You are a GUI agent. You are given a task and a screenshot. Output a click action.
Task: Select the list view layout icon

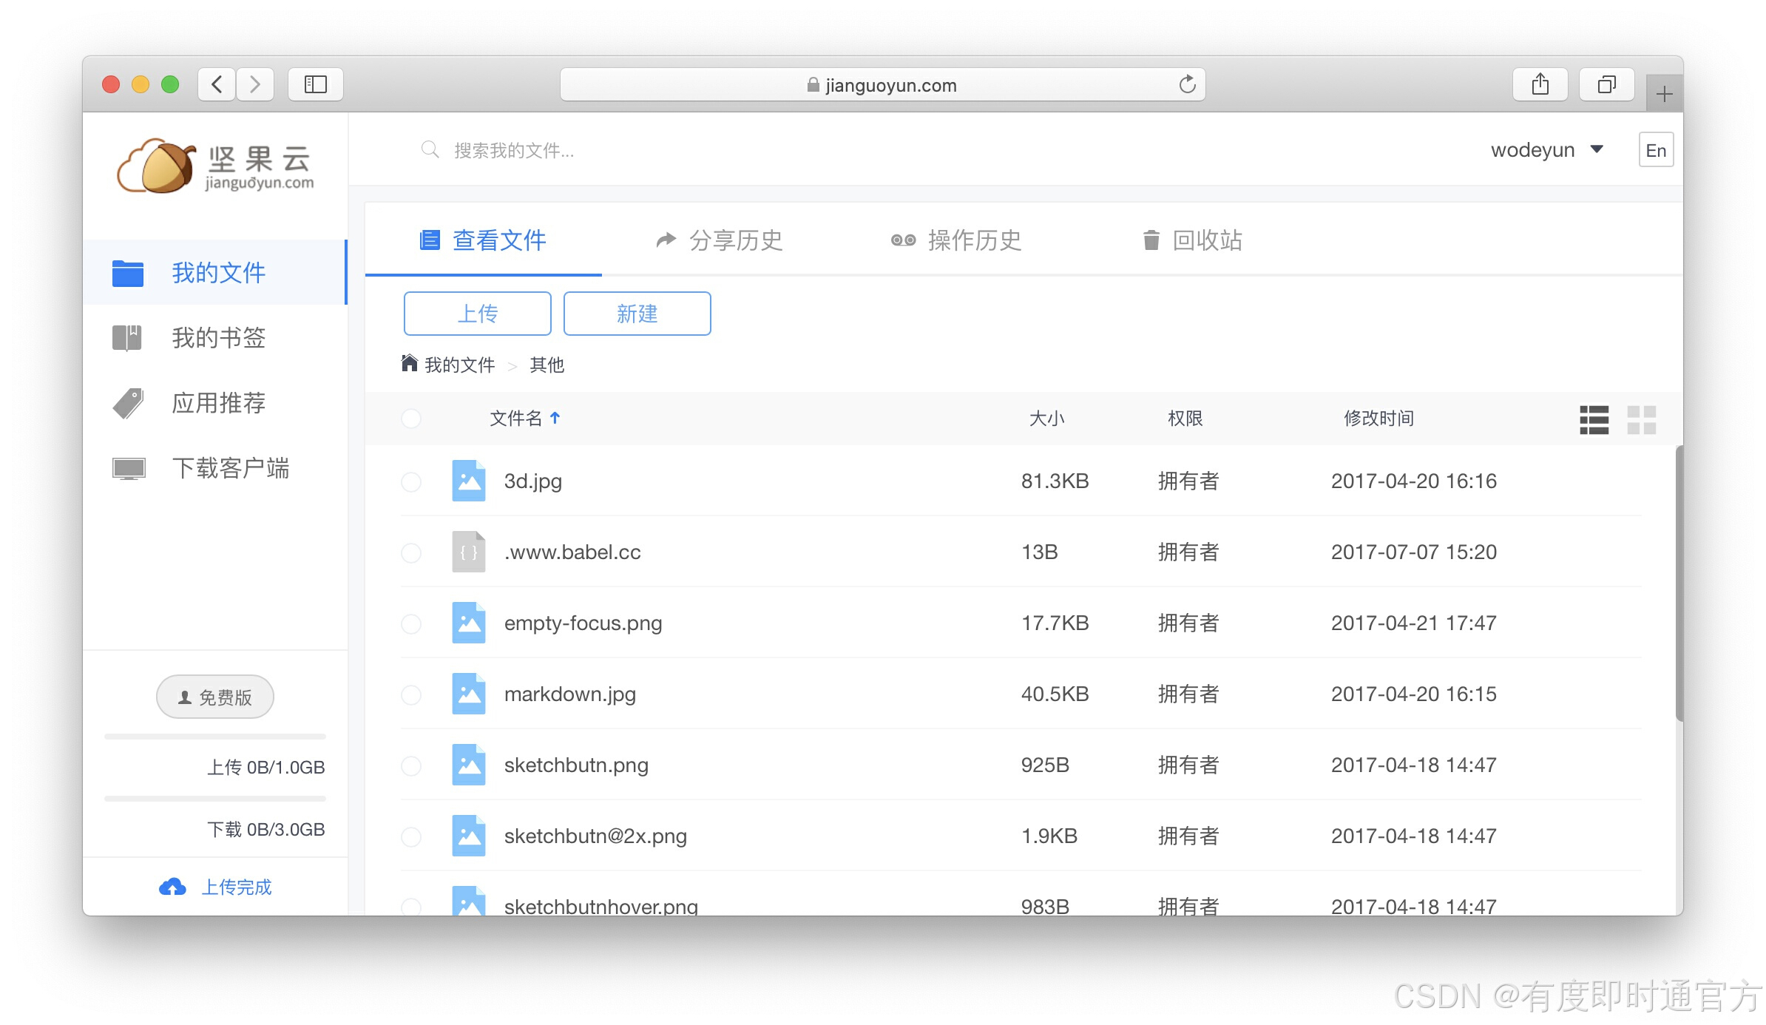click(1594, 419)
